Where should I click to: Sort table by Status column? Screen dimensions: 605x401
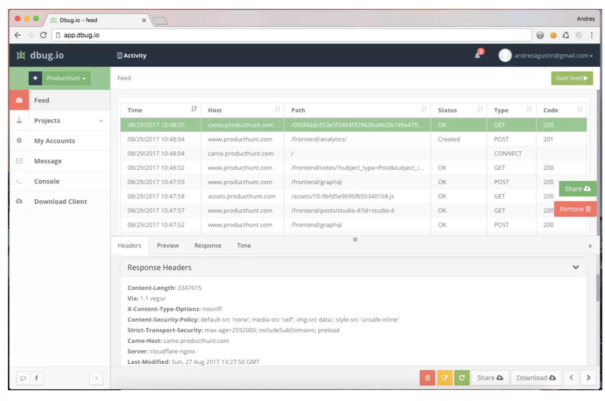(459, 110)
